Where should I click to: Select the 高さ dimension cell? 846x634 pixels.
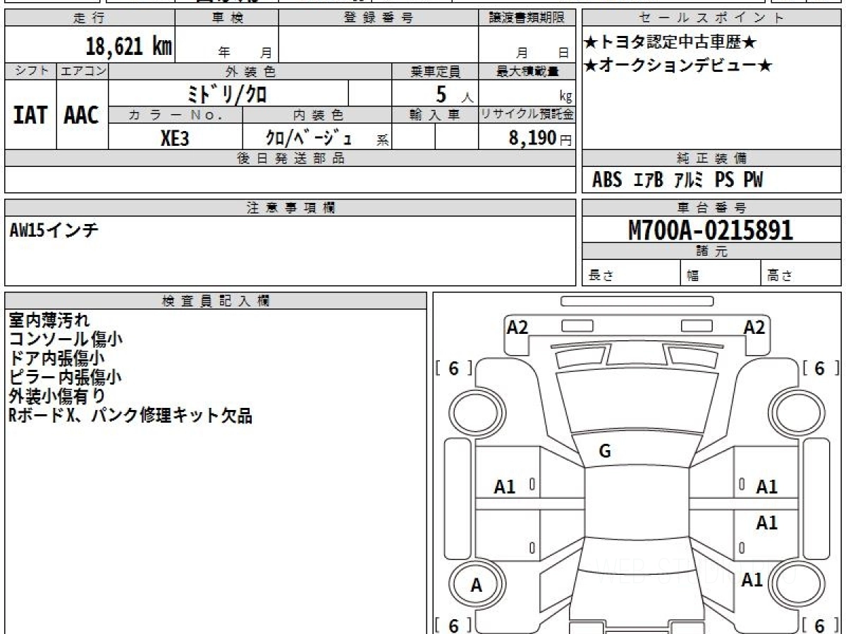pyautogui.click(x=801, y=273)
